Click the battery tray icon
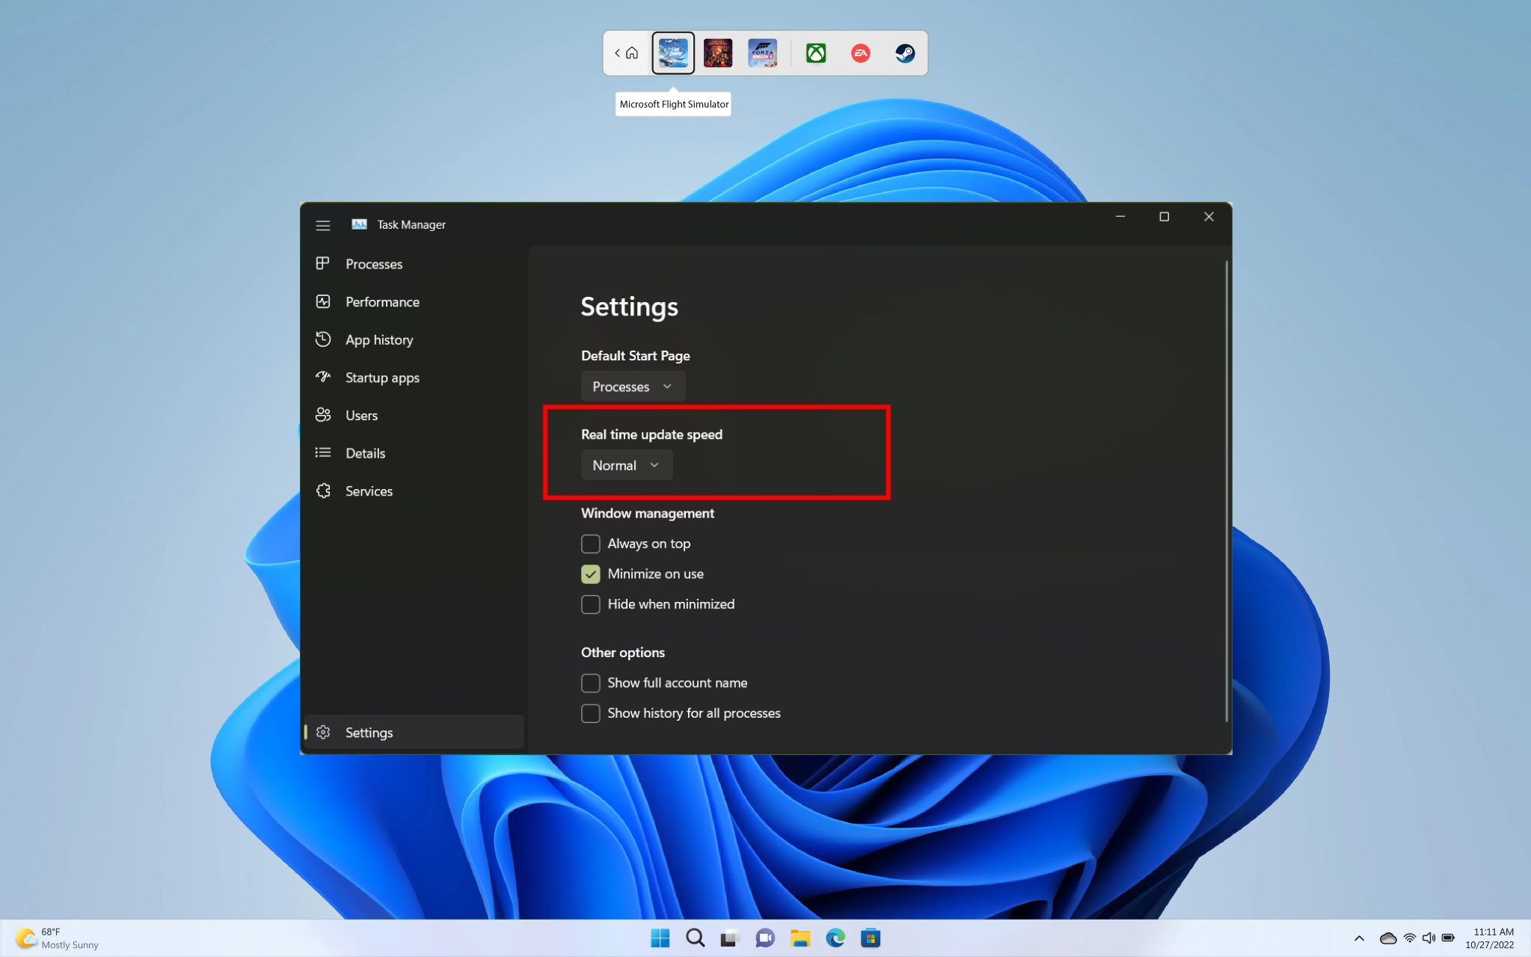Viewport: 1531px width, 957px height. pyautogui.click(x=1448, y=938)
